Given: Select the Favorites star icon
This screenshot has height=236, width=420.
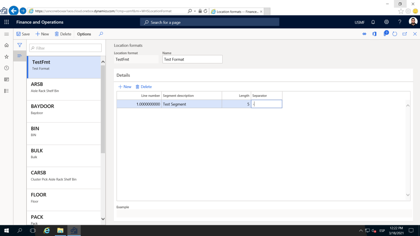Looking at the screenshot, I should pyautogui.click(x=6, y=57).
